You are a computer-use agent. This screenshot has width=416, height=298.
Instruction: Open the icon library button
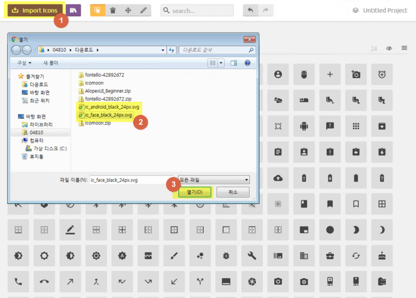pos(73,10)
